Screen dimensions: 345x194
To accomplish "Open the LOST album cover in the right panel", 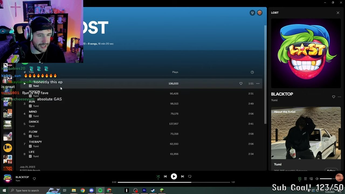I will tap(306, 53).
